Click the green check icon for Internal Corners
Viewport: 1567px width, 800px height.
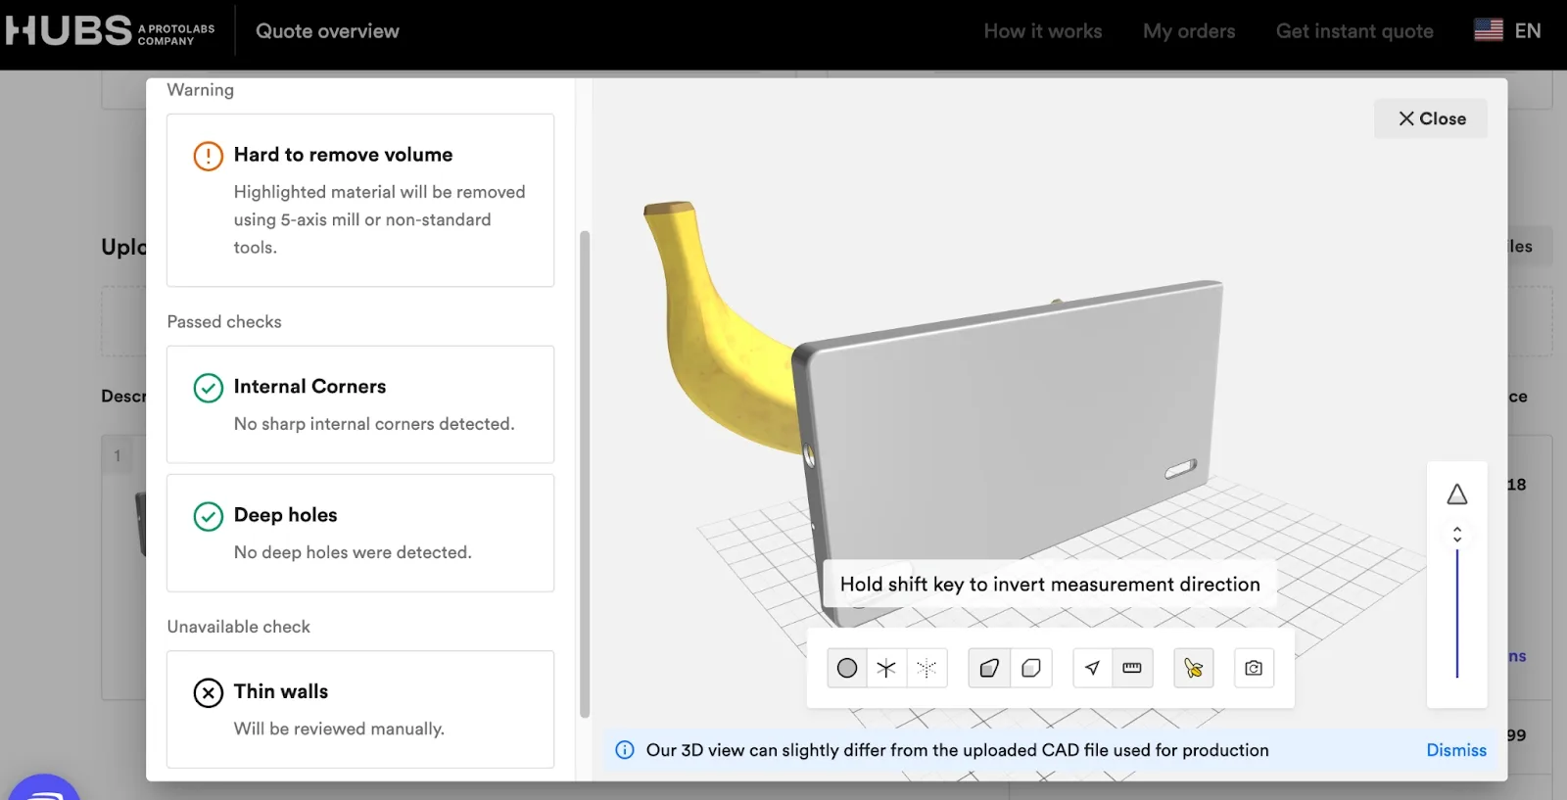click(209, 388)
